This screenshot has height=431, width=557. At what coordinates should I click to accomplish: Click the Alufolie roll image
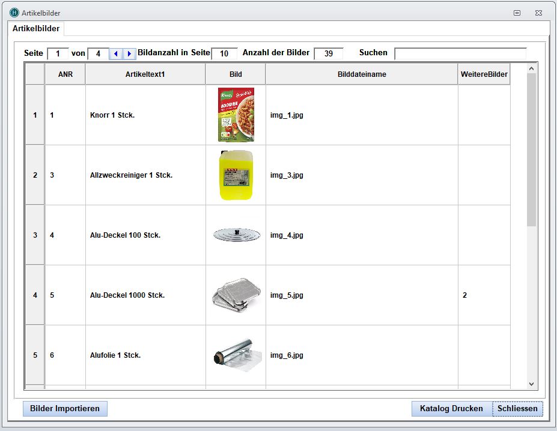click(x=236, y=355)
